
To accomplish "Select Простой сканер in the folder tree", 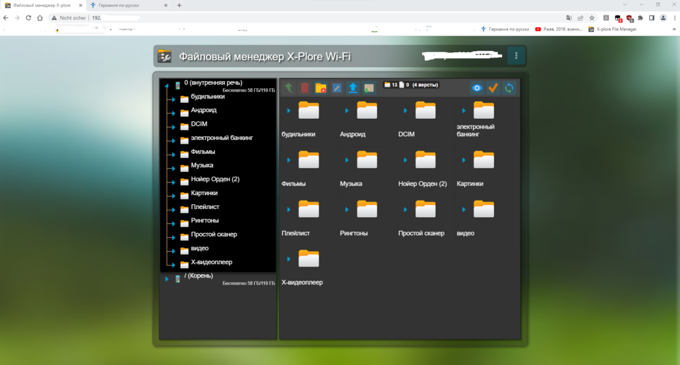I will pyautogui.click(x=214, y=234).
